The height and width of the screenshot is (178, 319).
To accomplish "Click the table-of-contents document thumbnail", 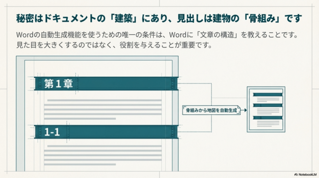I will pyautogui.click(x=266, y=109).
